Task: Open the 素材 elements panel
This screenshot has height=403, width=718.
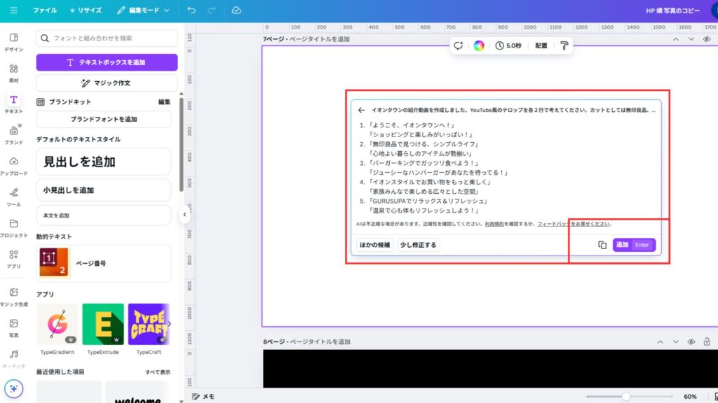Action: 13,73
